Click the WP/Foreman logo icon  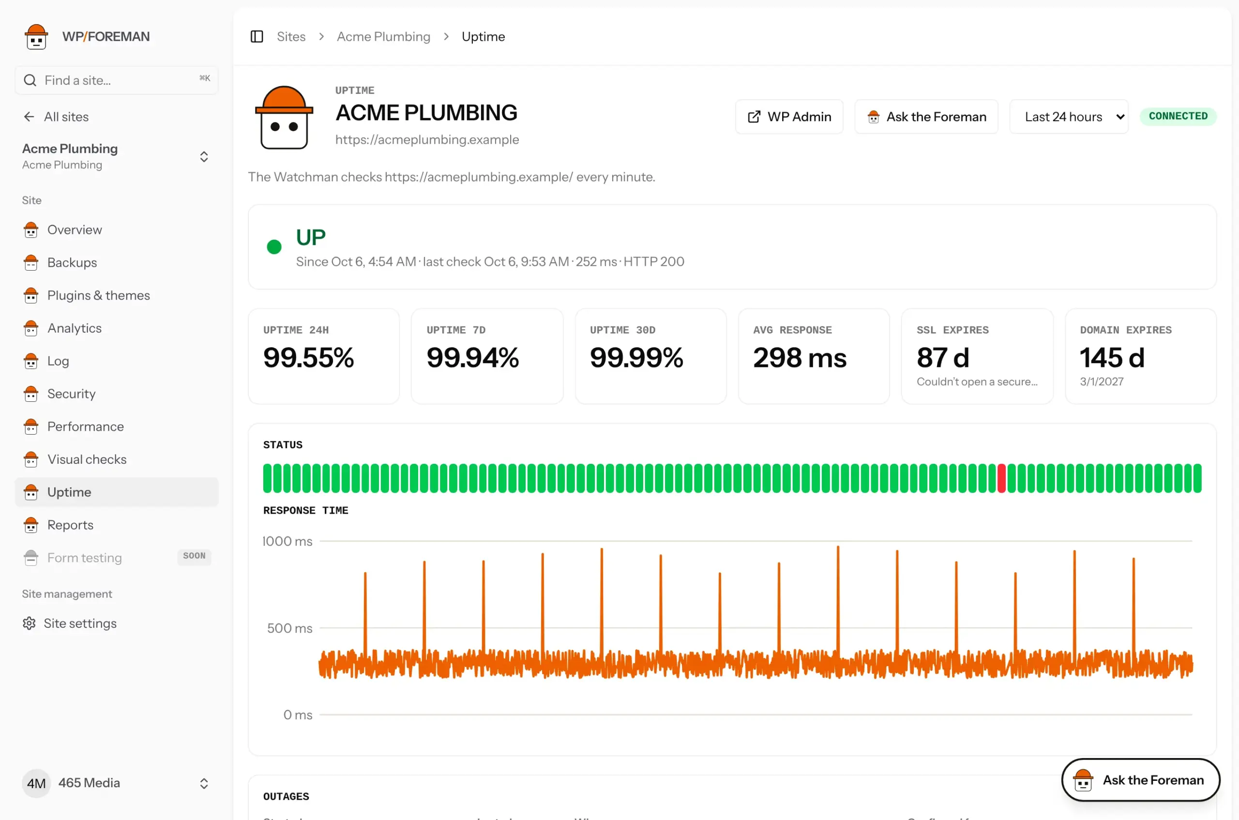point(36,37)
